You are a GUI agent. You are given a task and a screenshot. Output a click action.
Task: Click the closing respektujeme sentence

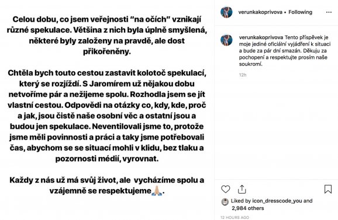point(107,186)
